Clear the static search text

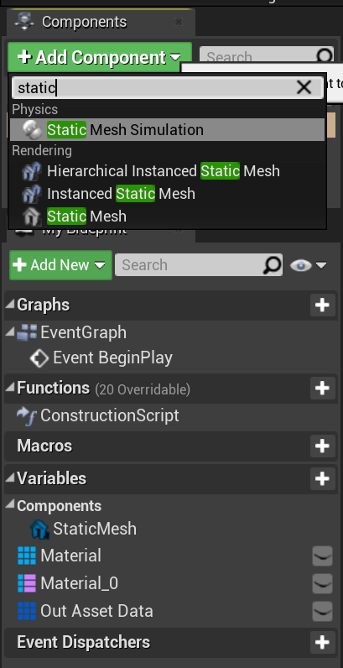tap(304, 87)
